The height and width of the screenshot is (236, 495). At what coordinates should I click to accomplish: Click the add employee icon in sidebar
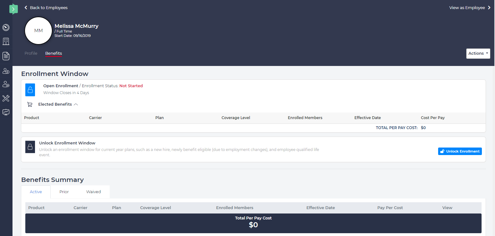6,84
